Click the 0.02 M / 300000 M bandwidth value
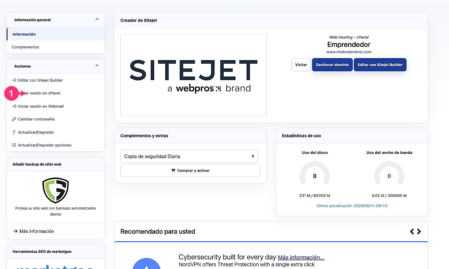This screenshot has width=449, height=269. point(389,195)
